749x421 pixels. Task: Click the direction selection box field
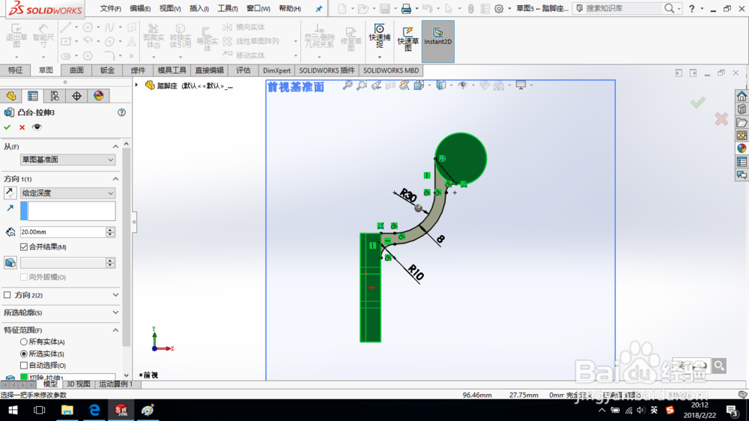point(68,211)
